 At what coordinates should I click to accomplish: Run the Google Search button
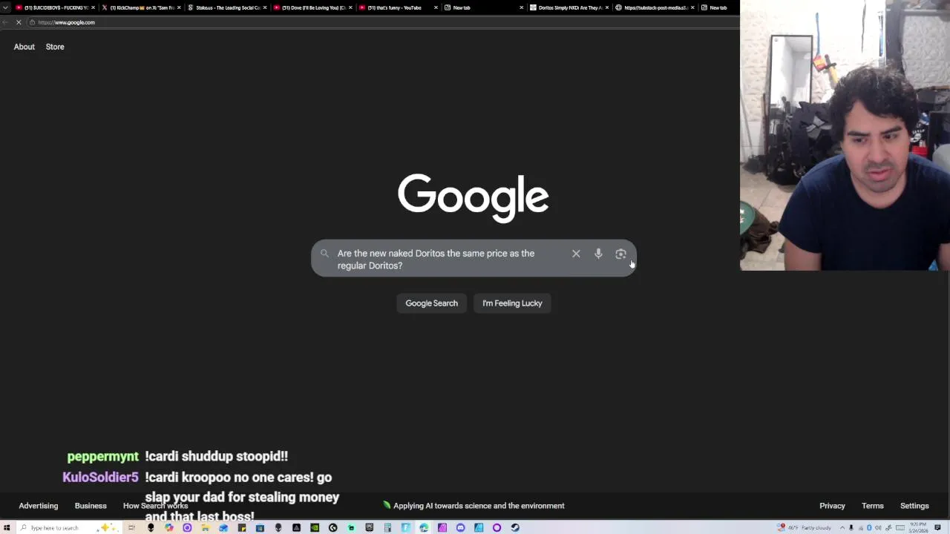coord(431,303)
